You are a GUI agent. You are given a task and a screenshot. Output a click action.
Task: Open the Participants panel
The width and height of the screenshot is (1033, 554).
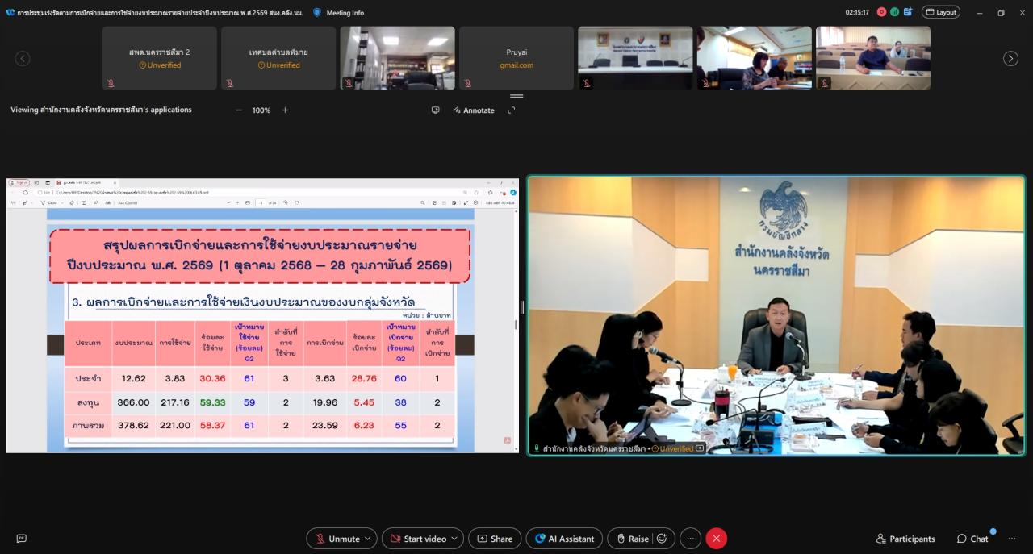(x=905, y=539)
